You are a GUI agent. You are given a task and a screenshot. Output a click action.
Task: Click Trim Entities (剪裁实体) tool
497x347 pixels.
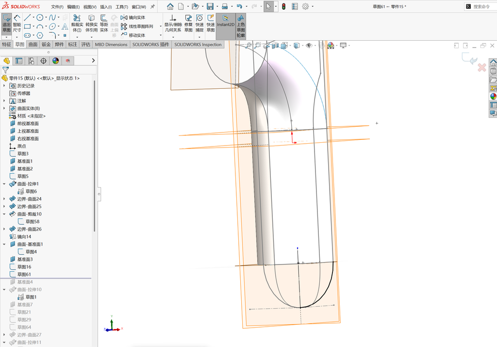tap(77, 23)
